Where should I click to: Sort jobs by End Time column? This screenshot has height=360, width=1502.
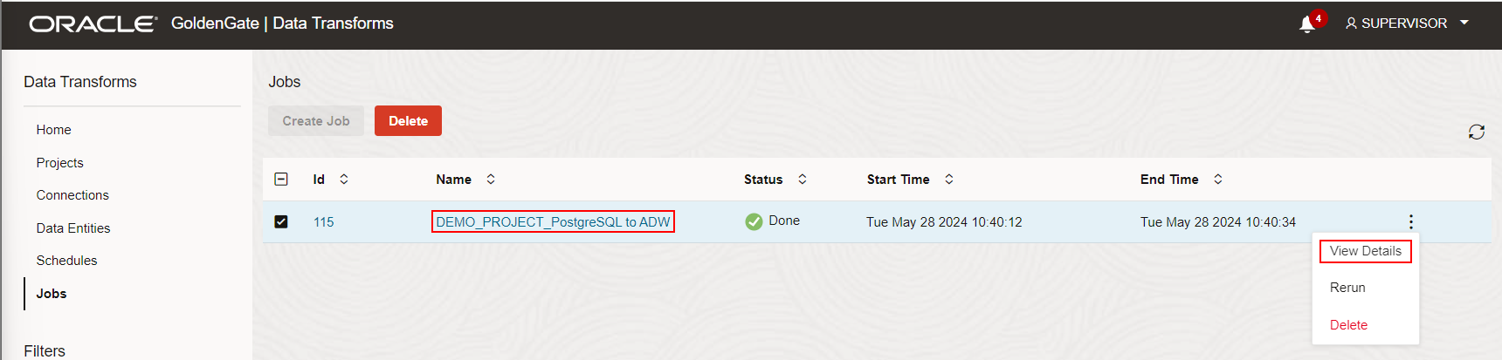tap(1218, 179)
